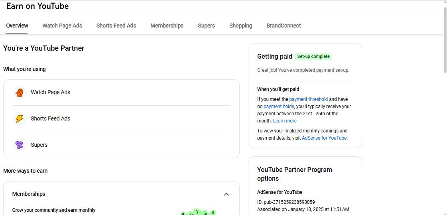Click Learn more about payment timing

[x=285, y=121]
